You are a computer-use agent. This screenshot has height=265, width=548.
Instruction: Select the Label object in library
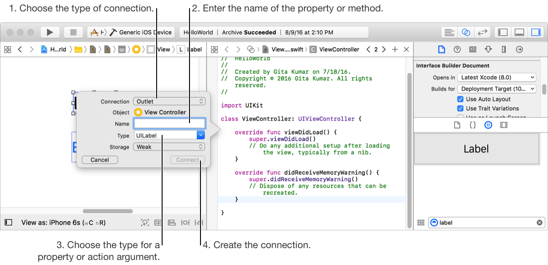[476, 149]
